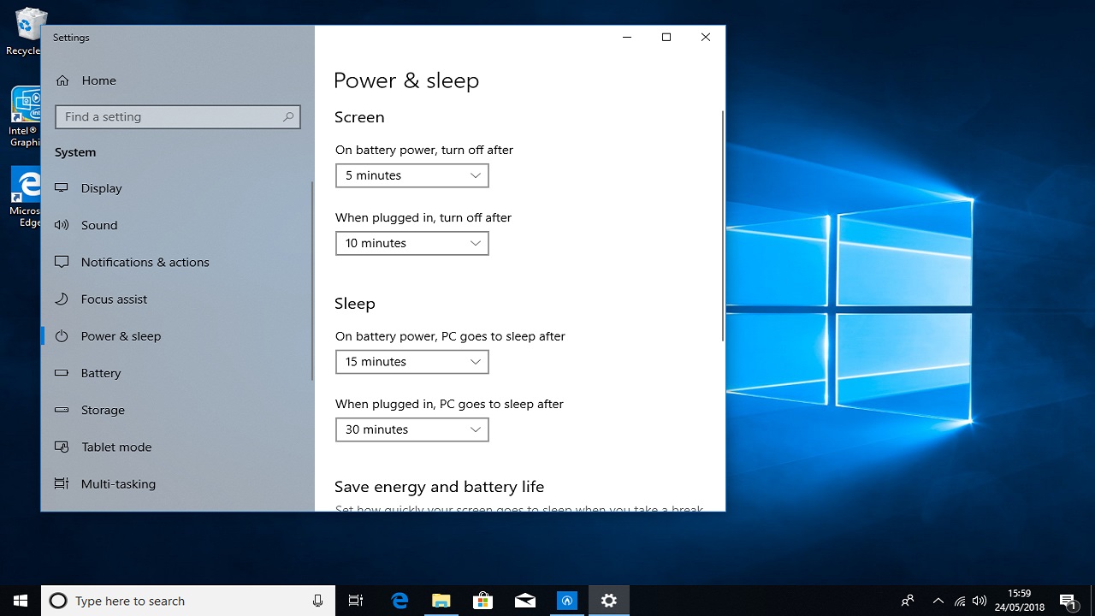Viewport: 1095px width, 616px height.
Task: Select Power & sleep in the sidebar
Action: (177, 336)
